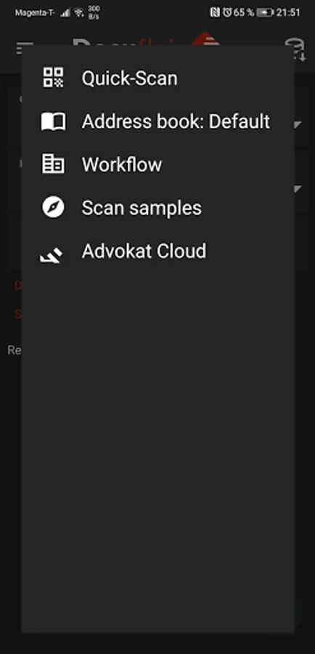Tap the compass icon beside Scan samples
This screenshot has width=315, height=654.
tap(53, 207)
